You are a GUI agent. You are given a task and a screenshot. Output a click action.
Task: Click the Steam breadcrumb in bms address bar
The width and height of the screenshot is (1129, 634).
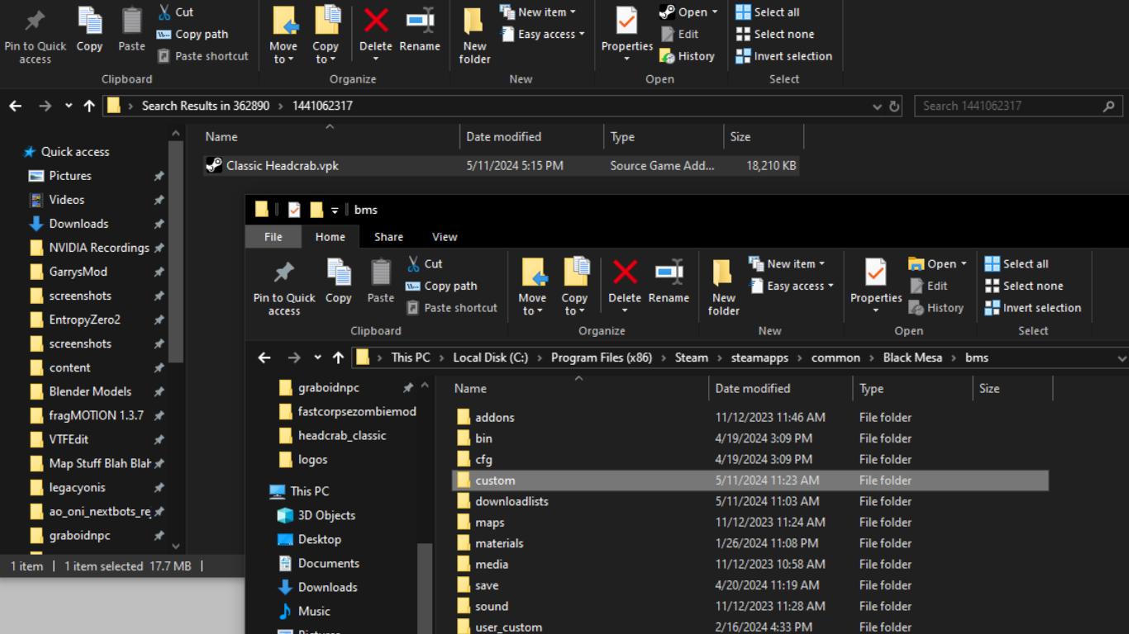(x=691, y=357)
